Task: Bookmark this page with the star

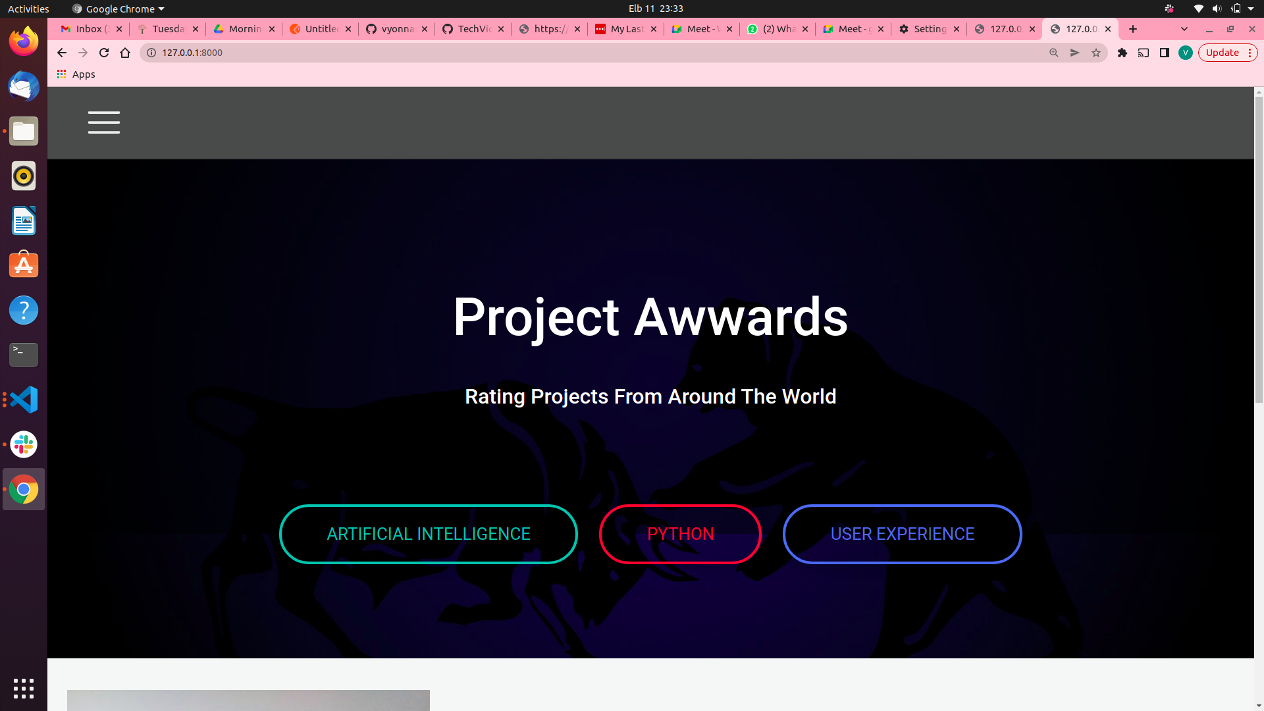Action: (x=1096, y=53)
